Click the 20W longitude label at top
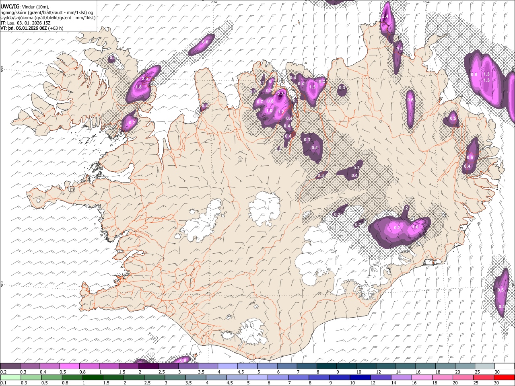515x386 pixels. point(214,2)
